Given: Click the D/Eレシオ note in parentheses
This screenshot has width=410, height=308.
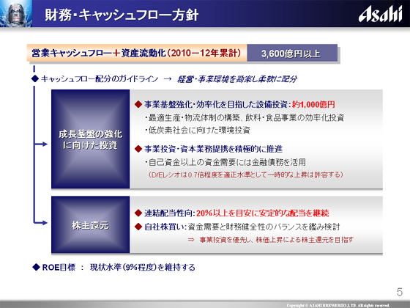Looking at the screenshot, I should [245, 175].
